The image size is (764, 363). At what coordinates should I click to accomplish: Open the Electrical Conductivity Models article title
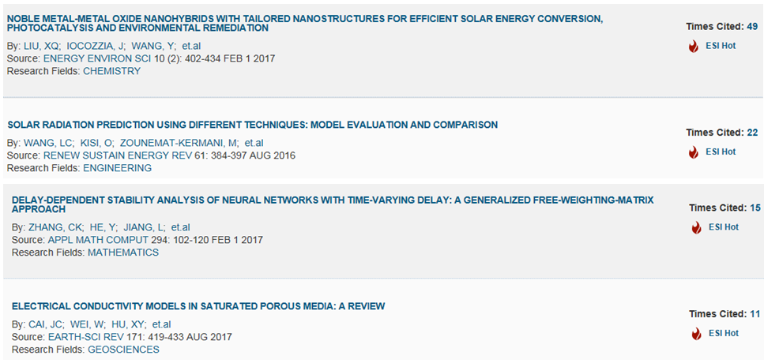coord(199,306)
